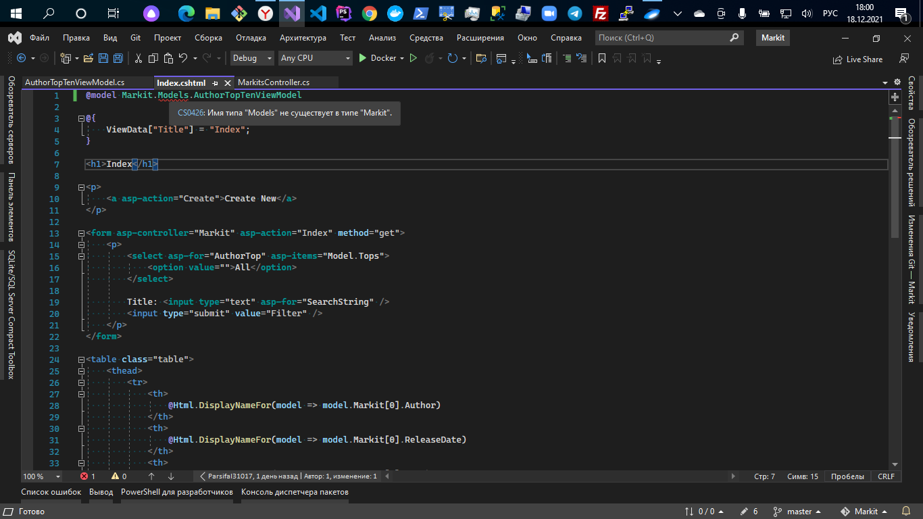Close the Index.cshtml tab
The image size is (923, 519).
click(228, 83)
